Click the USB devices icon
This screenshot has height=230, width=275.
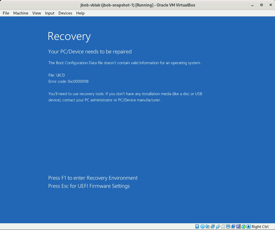(x=218, y=226)
